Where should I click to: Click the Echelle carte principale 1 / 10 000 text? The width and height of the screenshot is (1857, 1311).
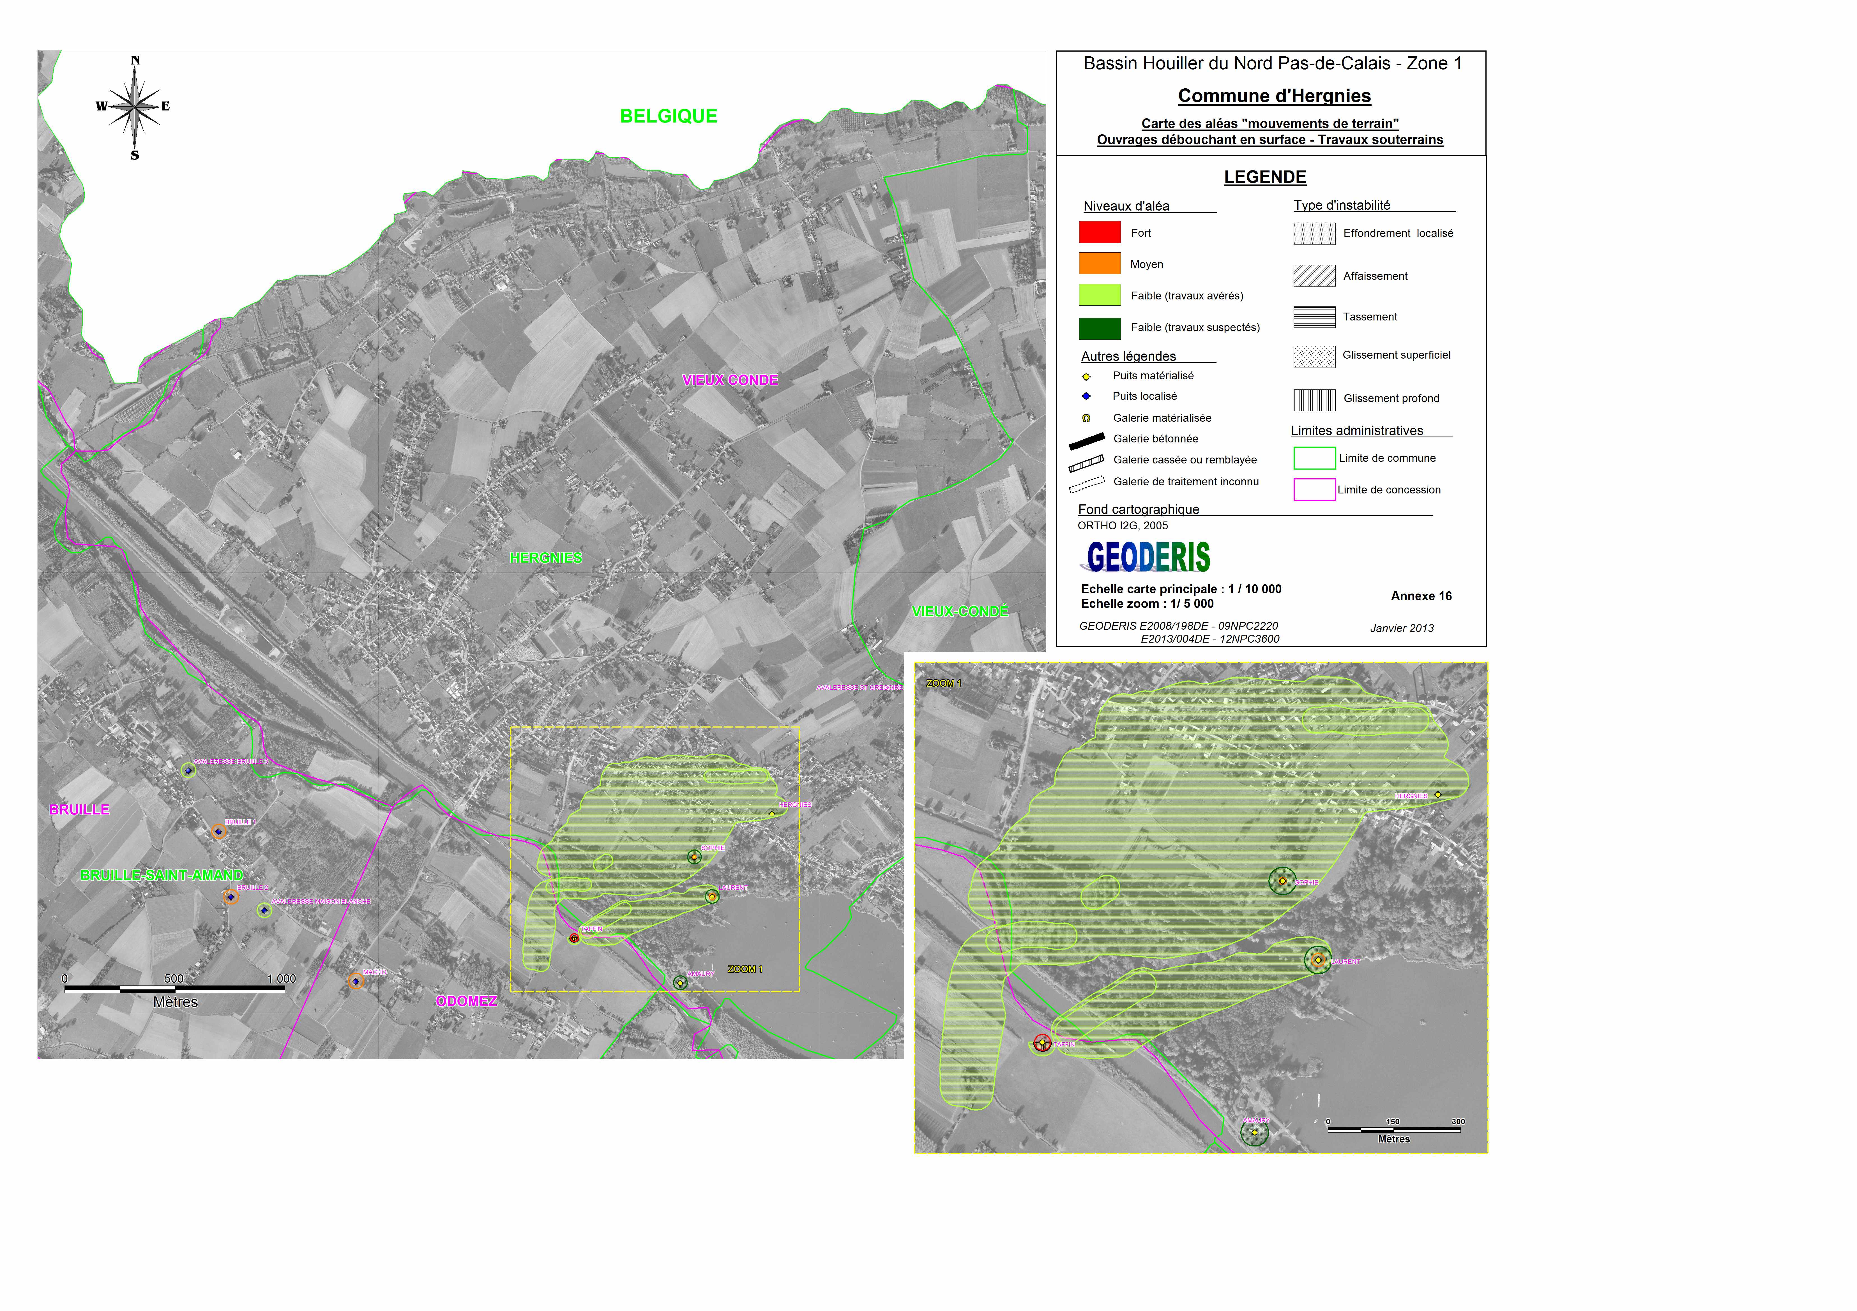point(1181,590)
